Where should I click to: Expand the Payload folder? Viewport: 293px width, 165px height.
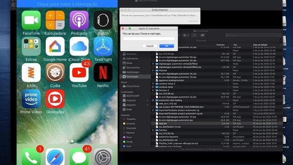[x=153, y=70]
